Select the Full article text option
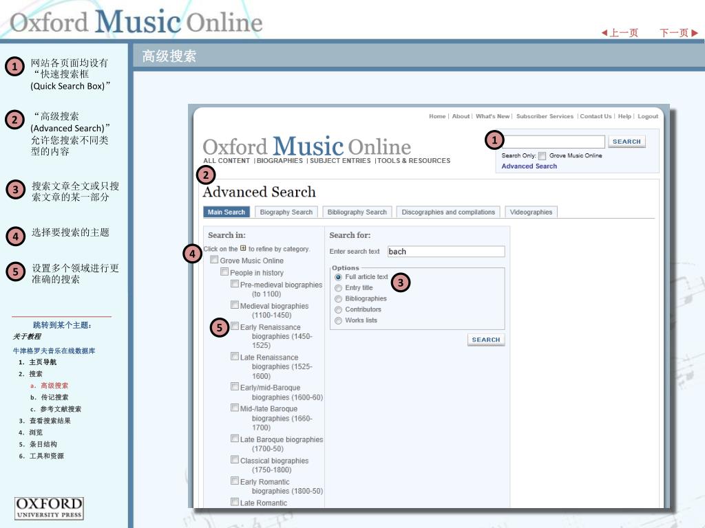The width and height of the screenshot is (705, 528). click(339, 277)
